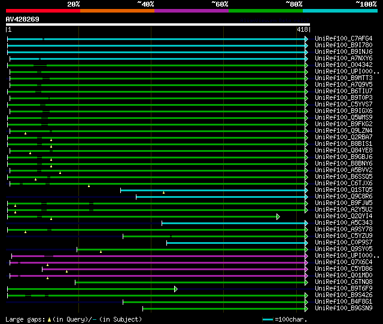Select the UniRef100_C6TNQ8 label

click(344, 282)
